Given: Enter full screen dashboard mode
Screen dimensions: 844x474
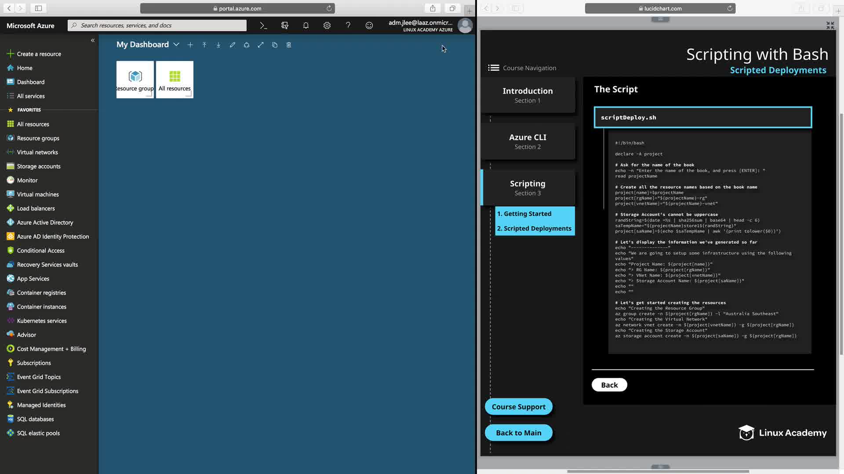Looking at the screenshot, I should 261,45.
